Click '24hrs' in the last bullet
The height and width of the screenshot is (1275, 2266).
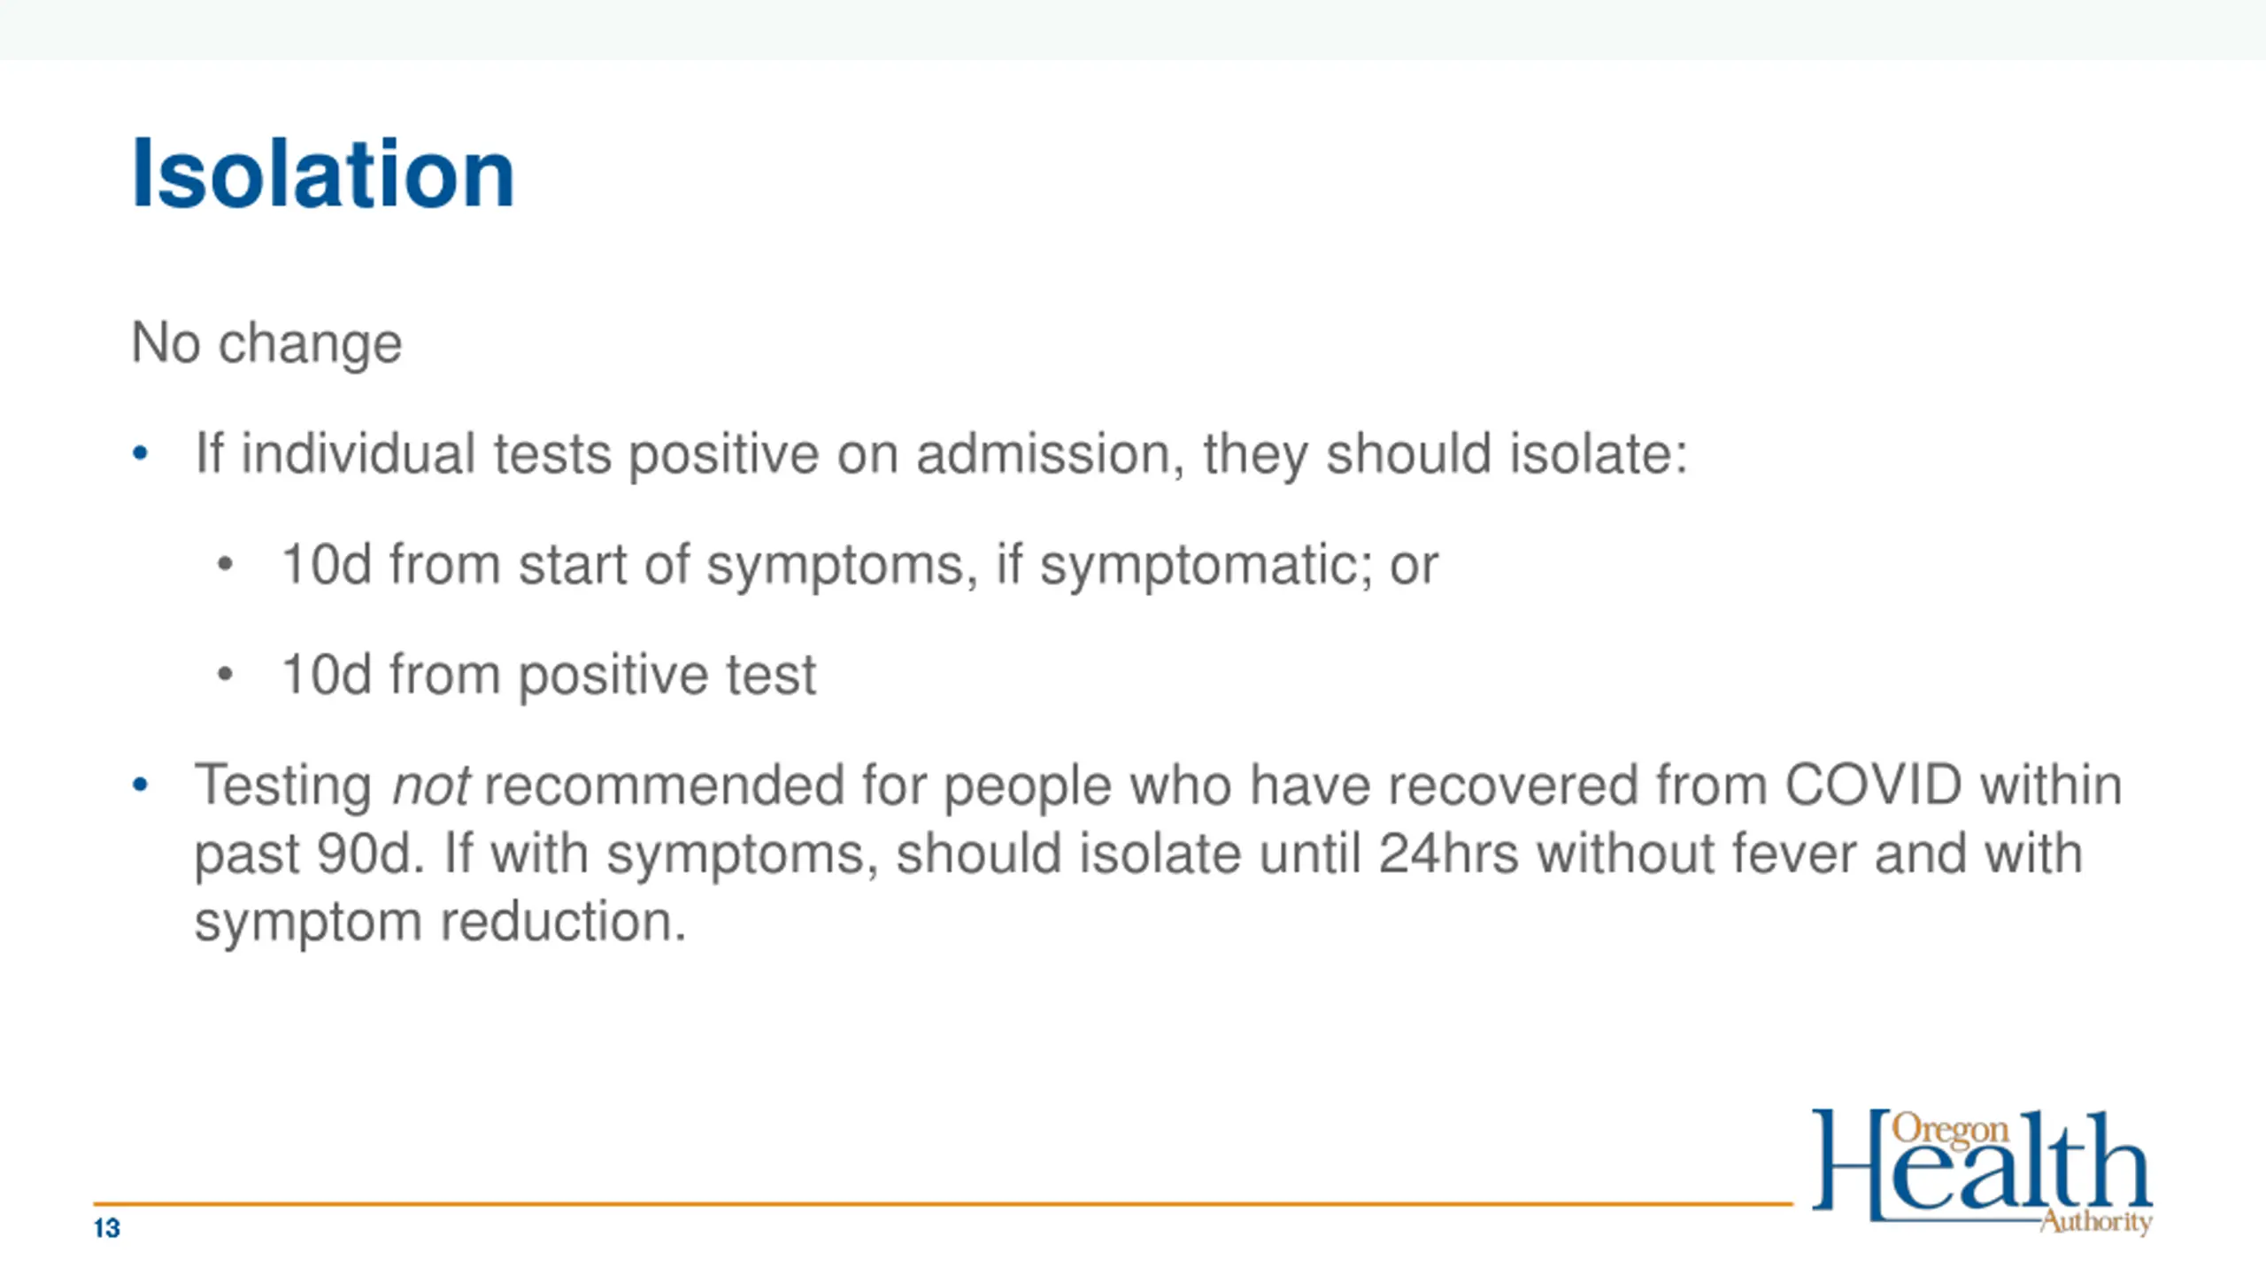pyautogui.click(x=1449, y=854)
